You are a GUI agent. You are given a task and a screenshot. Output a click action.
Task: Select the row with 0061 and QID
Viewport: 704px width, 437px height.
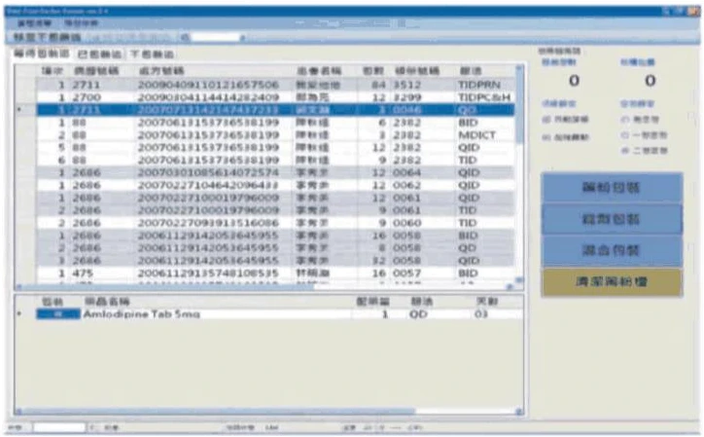pos(275,198)
